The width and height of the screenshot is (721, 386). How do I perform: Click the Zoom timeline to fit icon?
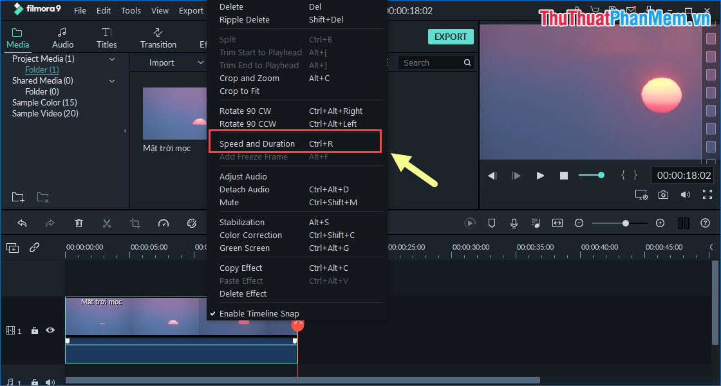(557, 223)
